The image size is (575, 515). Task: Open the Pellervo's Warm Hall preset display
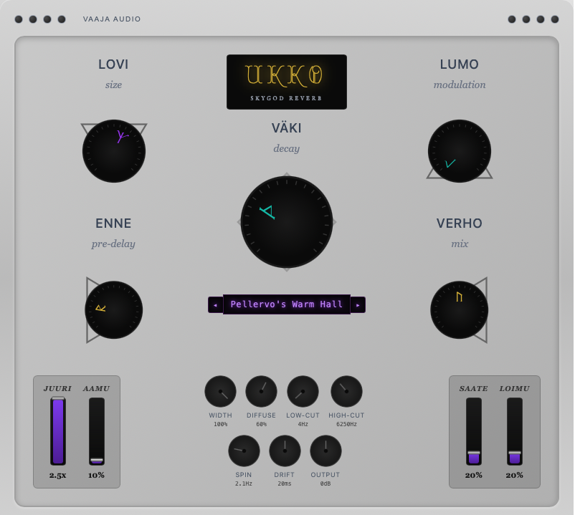click(x=287, y=304)
